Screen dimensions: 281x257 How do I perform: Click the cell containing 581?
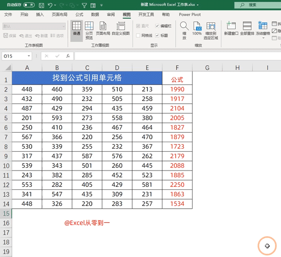[x=147, y=185]
